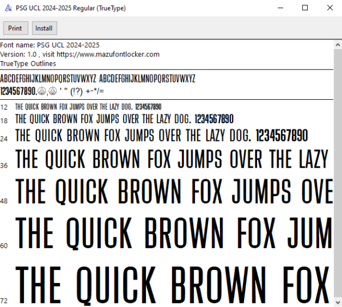Click the Print button
This screenshot has width=342, height=307.
point(16,28)
